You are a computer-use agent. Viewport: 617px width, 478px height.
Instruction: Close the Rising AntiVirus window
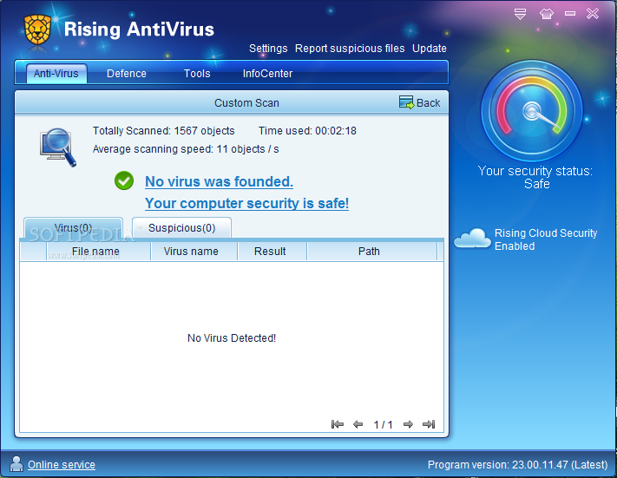pos(592,14)
